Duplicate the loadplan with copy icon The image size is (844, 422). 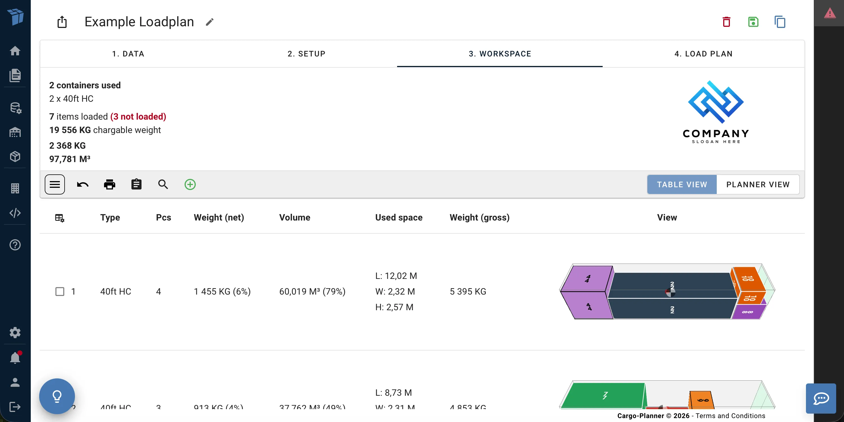tap(780, 22)
